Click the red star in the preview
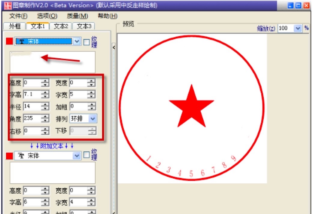Viewport: 313px width, 214px height. point(191,106)
